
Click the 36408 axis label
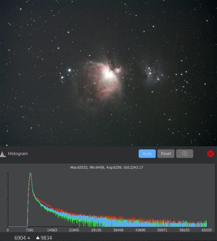[x=118, y=230]
